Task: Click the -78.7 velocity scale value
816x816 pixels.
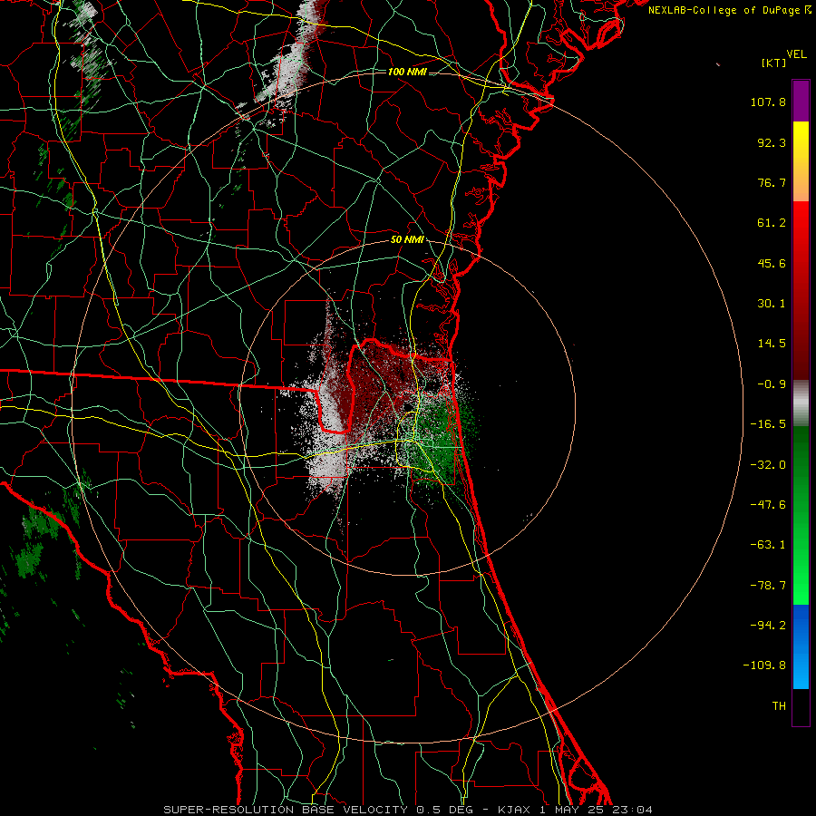Action: click(x=768, y=586)
